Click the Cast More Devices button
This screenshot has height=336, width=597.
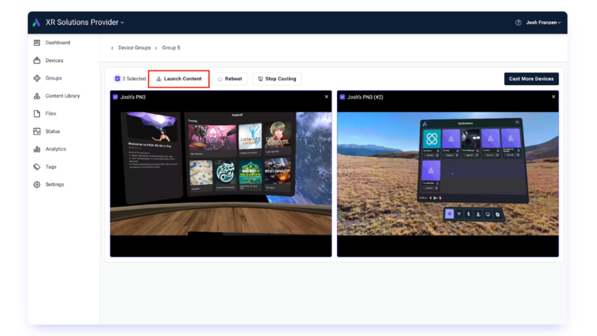point(531,79)
